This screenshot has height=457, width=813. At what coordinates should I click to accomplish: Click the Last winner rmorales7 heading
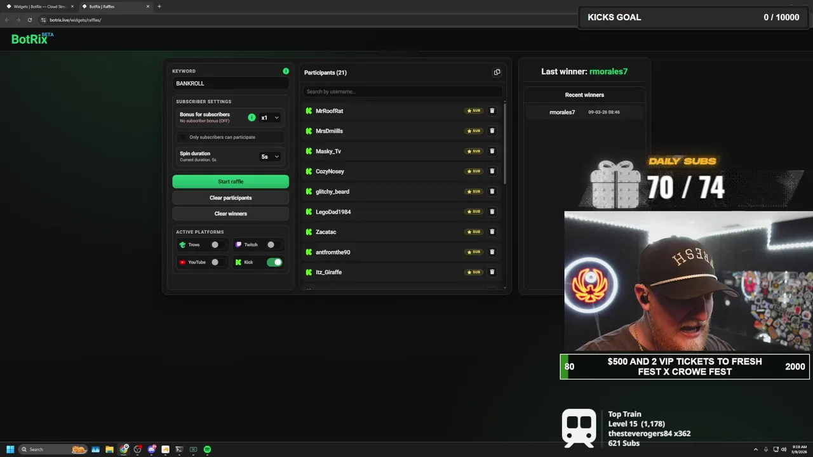(584, 71)
